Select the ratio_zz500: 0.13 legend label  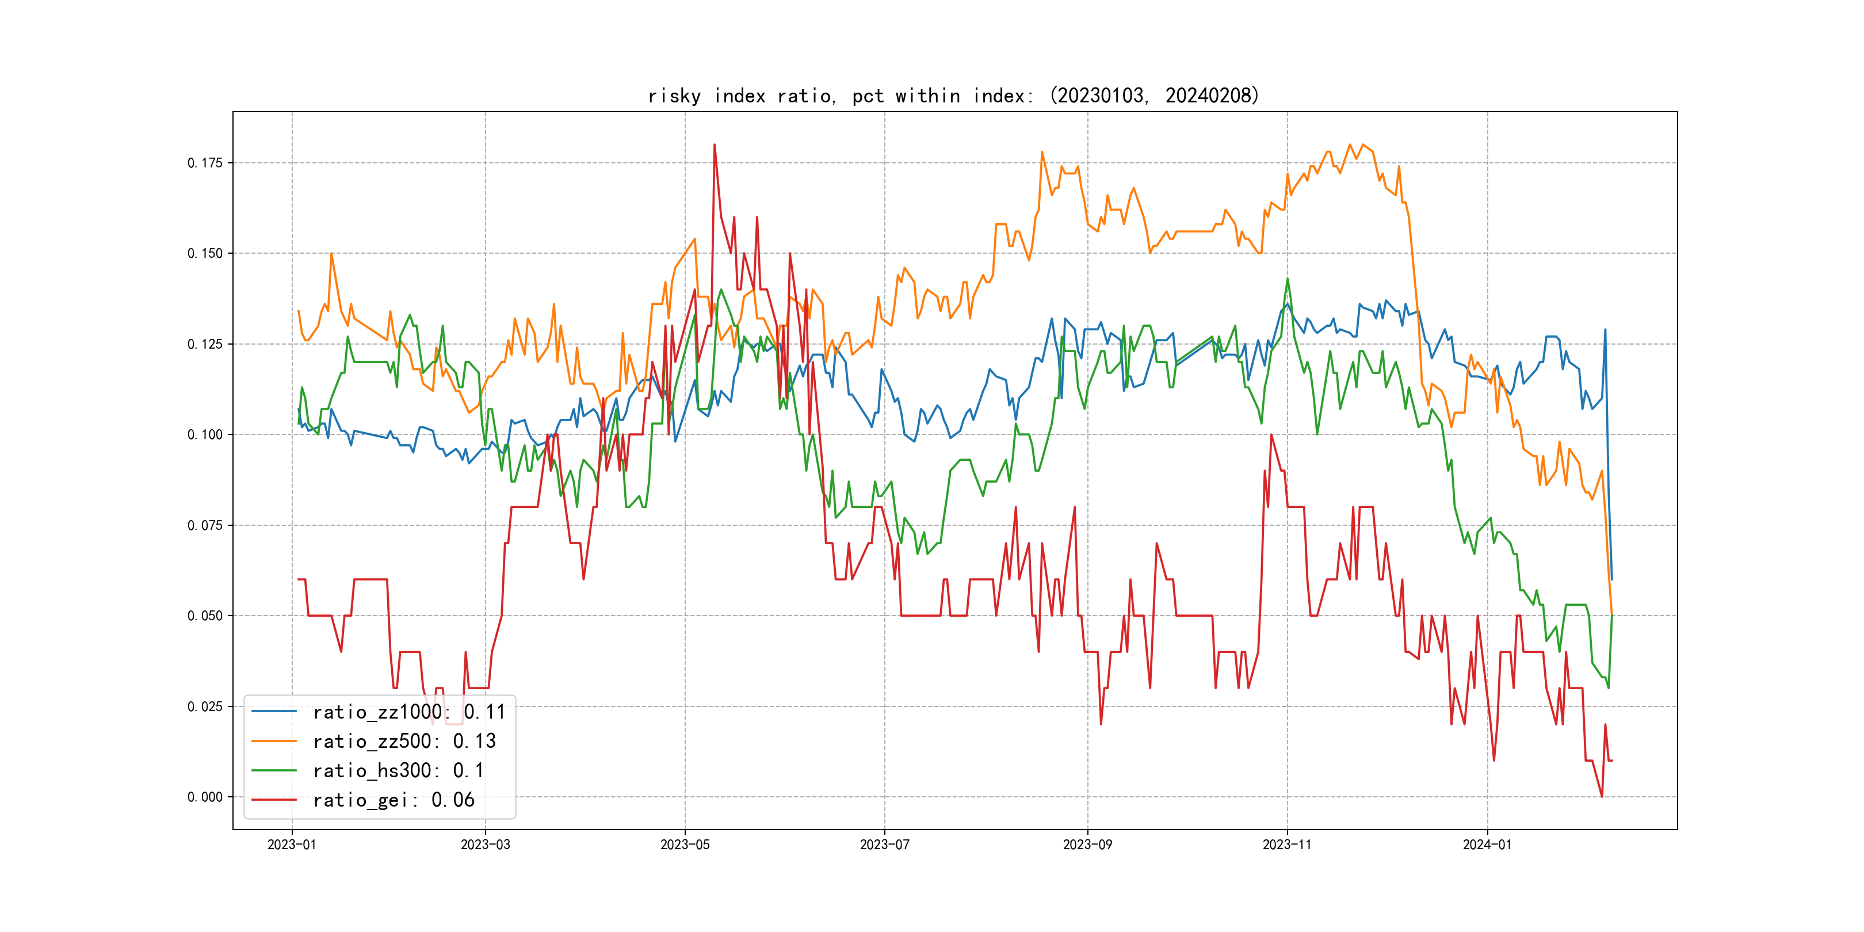pos(404,741)
